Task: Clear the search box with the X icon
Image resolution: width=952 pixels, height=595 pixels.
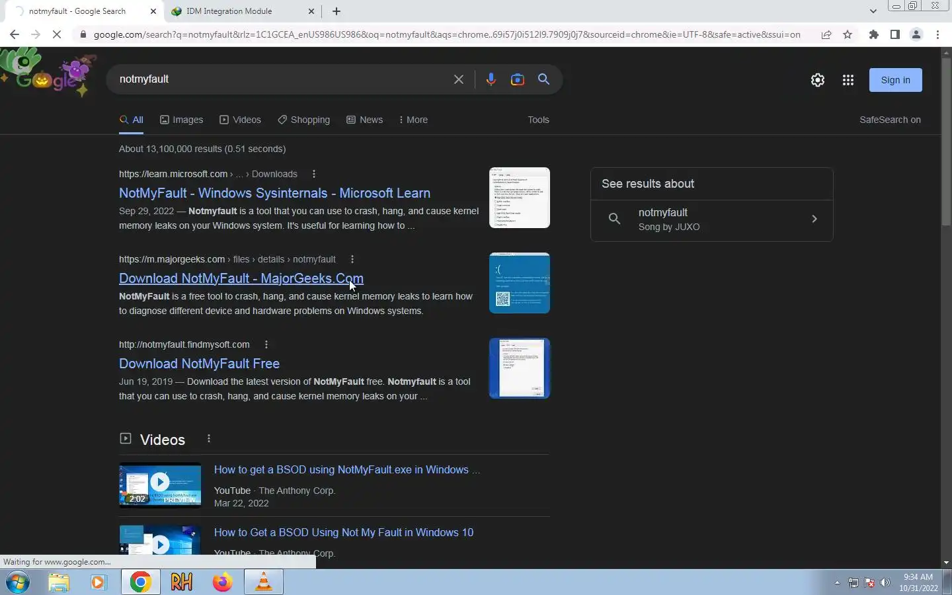Action: 458,79
